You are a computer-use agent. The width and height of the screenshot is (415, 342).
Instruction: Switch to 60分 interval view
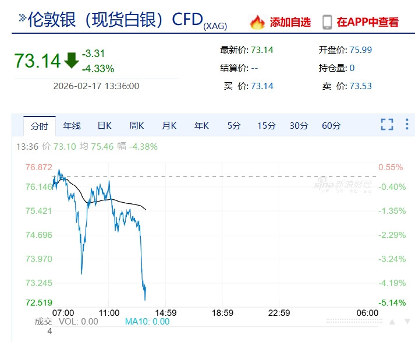[331, 126]
